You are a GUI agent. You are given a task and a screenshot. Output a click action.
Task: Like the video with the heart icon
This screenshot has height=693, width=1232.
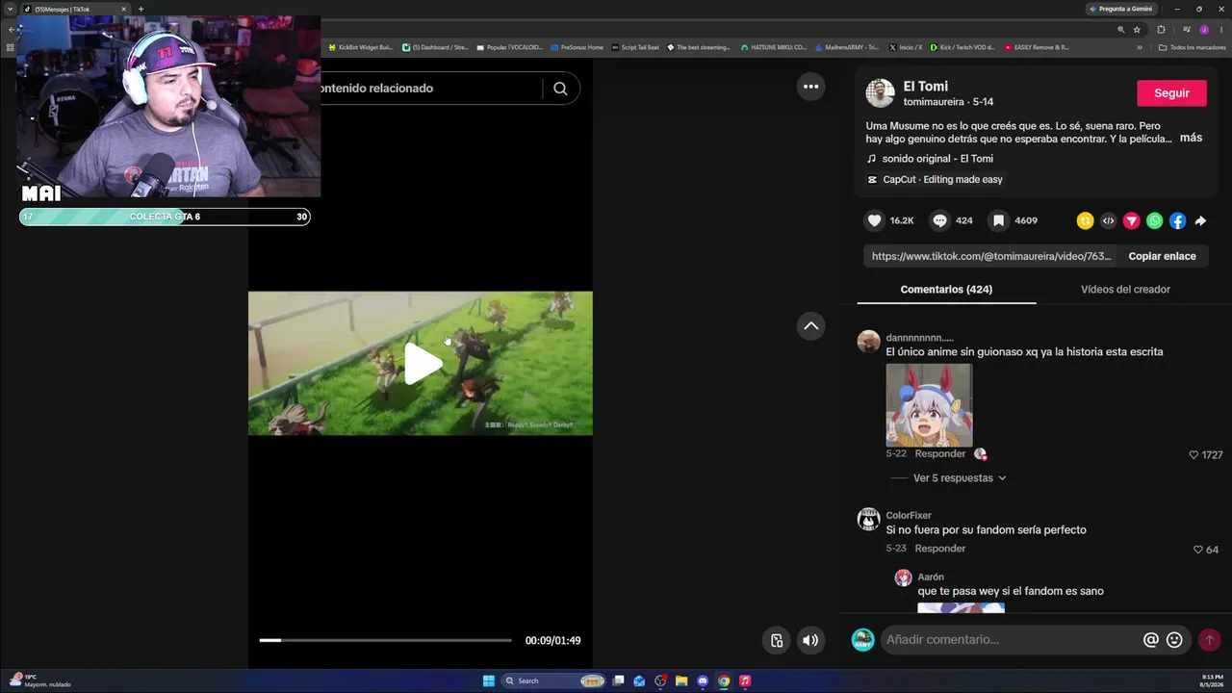[874, 220]
